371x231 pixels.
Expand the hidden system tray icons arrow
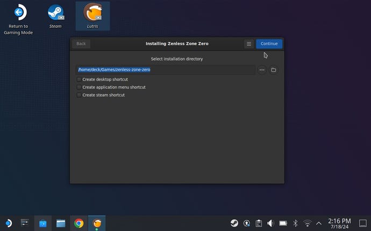coord(319,223)
